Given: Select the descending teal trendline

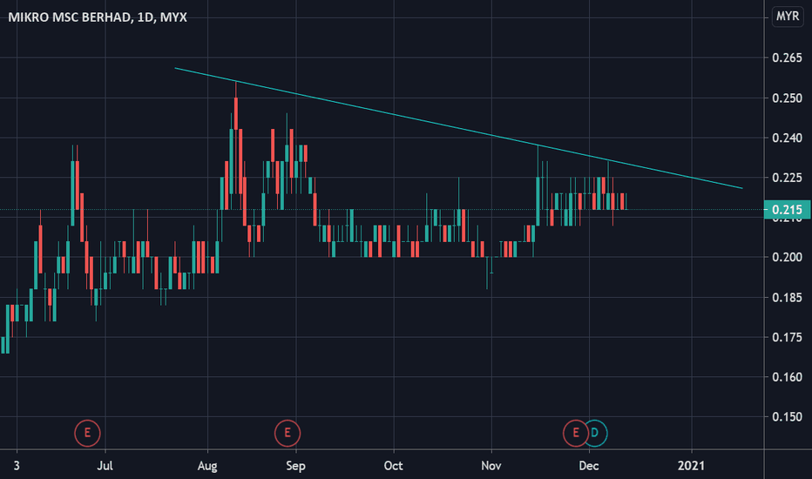Looking at the screenshot, I should (458, 128).
